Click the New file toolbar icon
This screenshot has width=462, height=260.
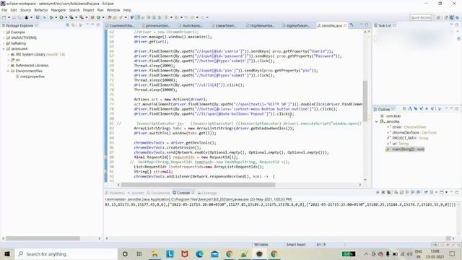[4, 17]
